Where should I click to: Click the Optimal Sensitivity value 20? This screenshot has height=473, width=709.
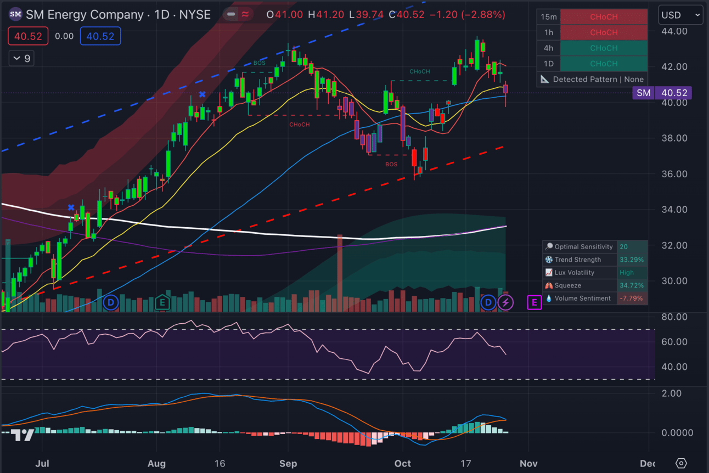pyautogui.click(x=632, y=247)
